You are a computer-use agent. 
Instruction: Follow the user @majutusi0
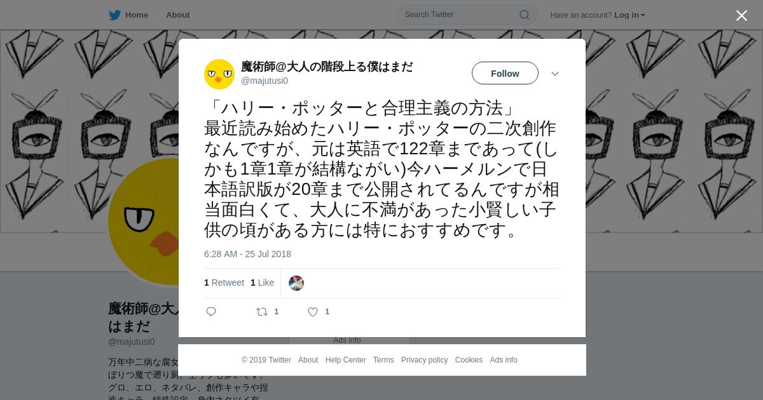[x=505, y=73]
